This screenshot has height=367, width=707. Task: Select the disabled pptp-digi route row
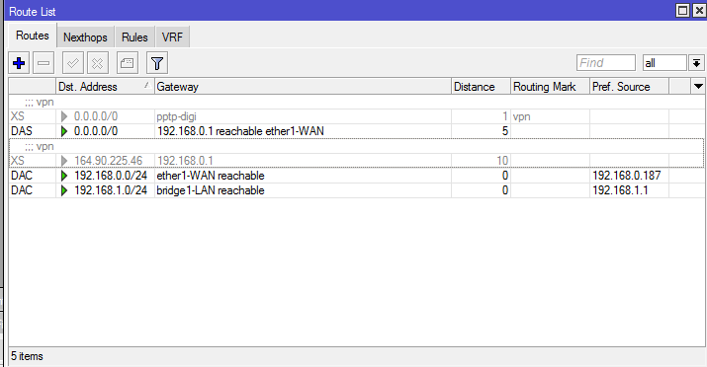pyautogui.click(x=356, y=116)
